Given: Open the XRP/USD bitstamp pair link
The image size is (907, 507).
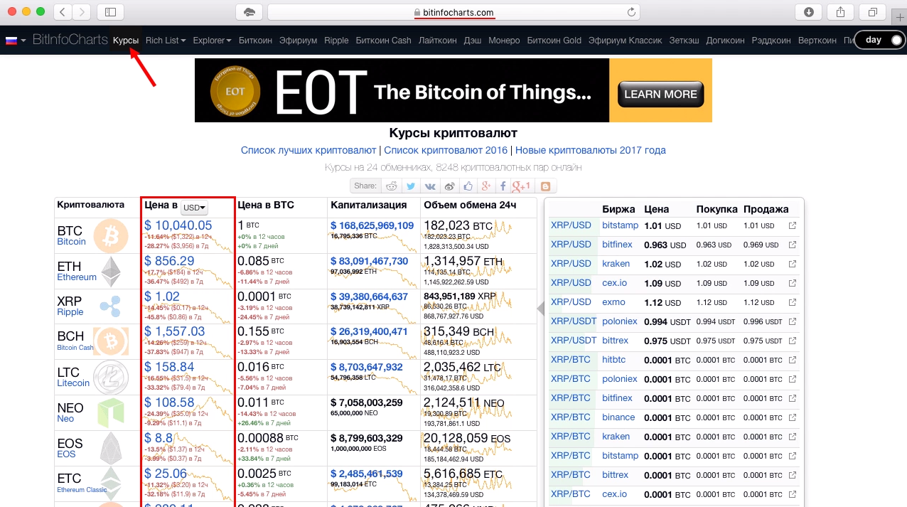Looking at the screenshot, I should pos(571,225).
